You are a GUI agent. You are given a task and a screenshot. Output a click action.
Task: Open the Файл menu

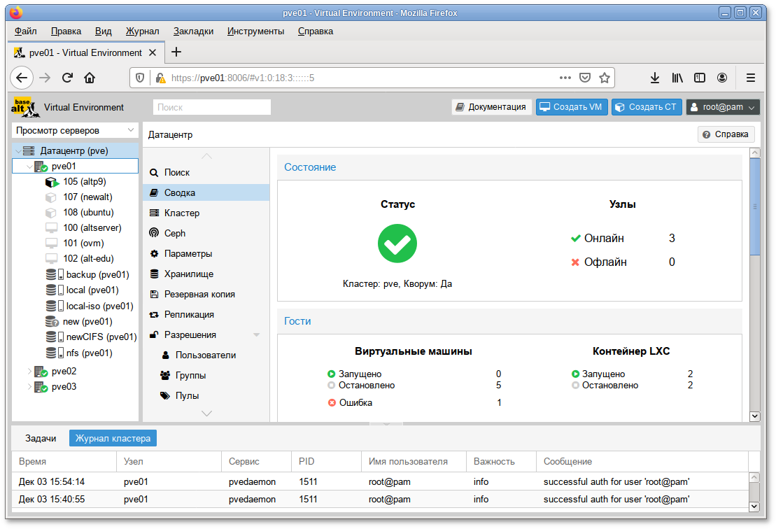26,31
